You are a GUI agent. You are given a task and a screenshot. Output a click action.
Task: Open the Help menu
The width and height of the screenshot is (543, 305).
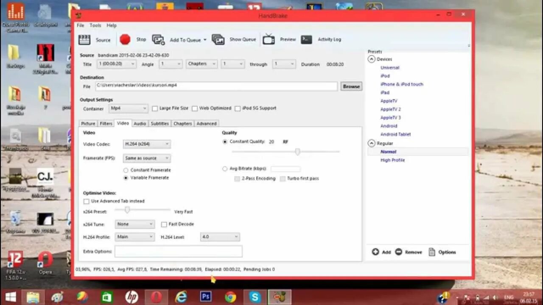click(x=112, y=25)
